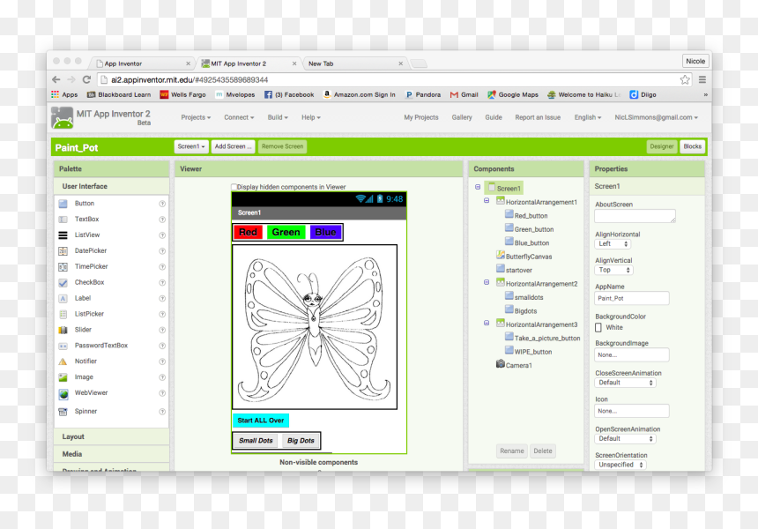Select the Slider palette icon
758x529 pixels.
63,330
